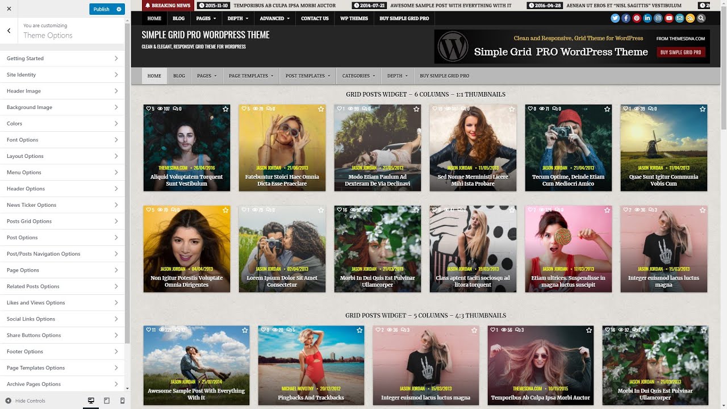The height and width of the screenshot is (409, 727).
Task: Click Hide Controls text
Action: tap(30, 400)
